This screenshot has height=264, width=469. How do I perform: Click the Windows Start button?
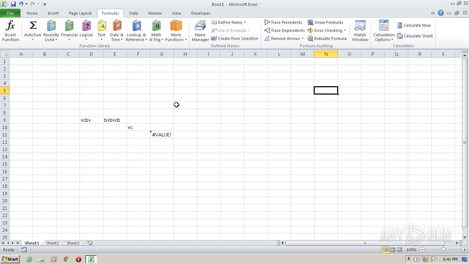[x=10, y=259]
